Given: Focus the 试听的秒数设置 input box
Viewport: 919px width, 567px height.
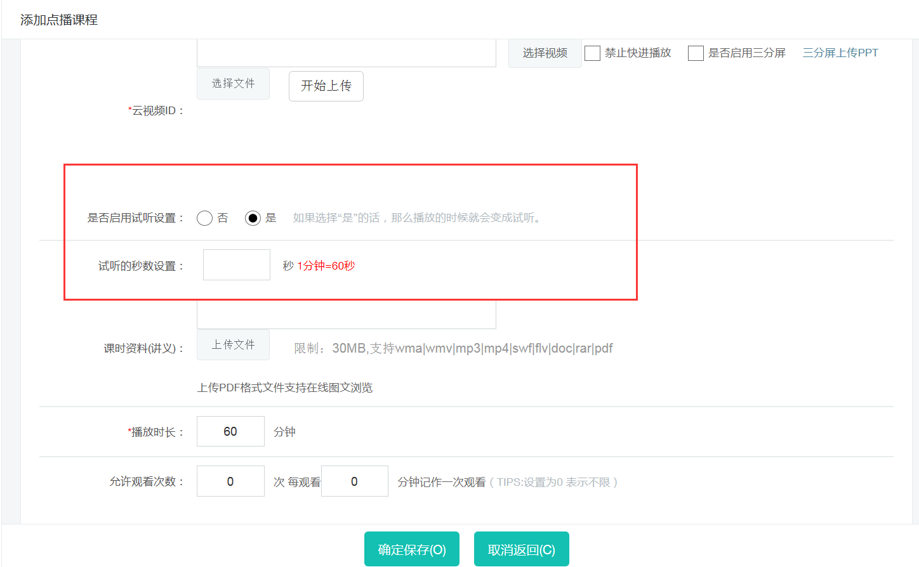Looking at the screenshot, I should point(236,265).
